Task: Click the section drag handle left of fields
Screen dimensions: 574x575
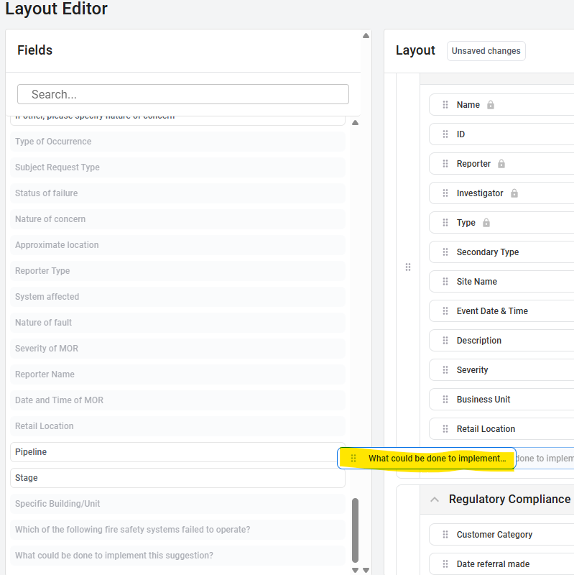Action: 408,267
